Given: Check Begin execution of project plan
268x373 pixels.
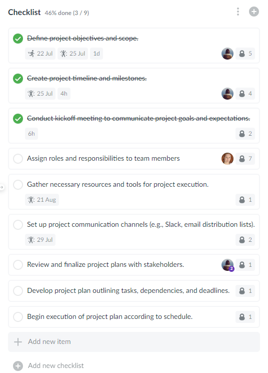Looking at the screenshot, I should pyautogui.click(x=18, y=317).
